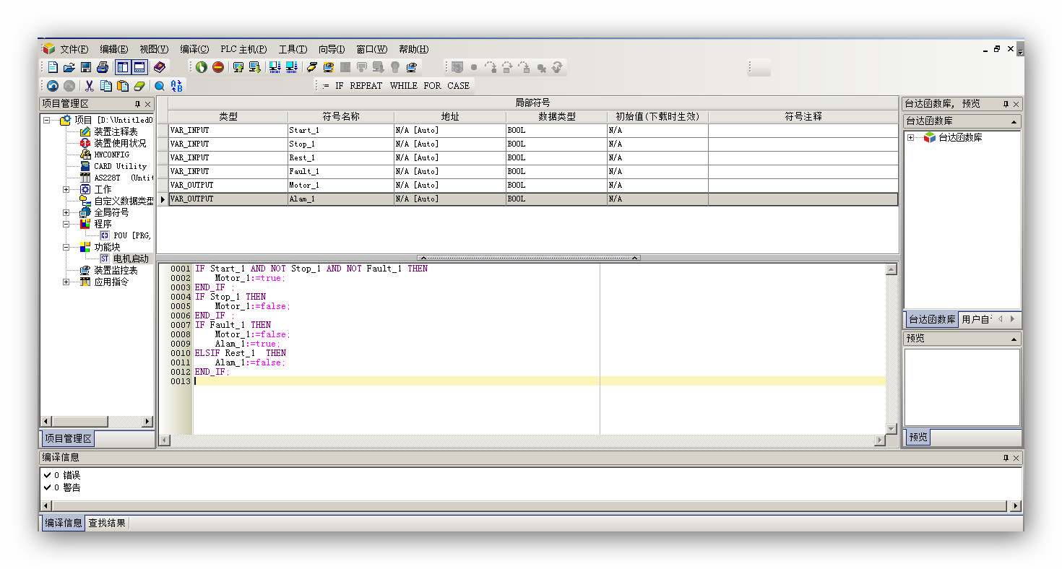Screen dimensions: 1062x569
Task: Click the green Run PLC icon
Action: (202, 67)
